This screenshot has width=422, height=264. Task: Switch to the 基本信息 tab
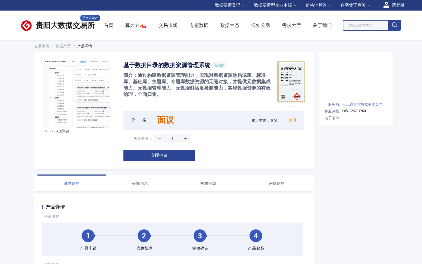[72, 183]
